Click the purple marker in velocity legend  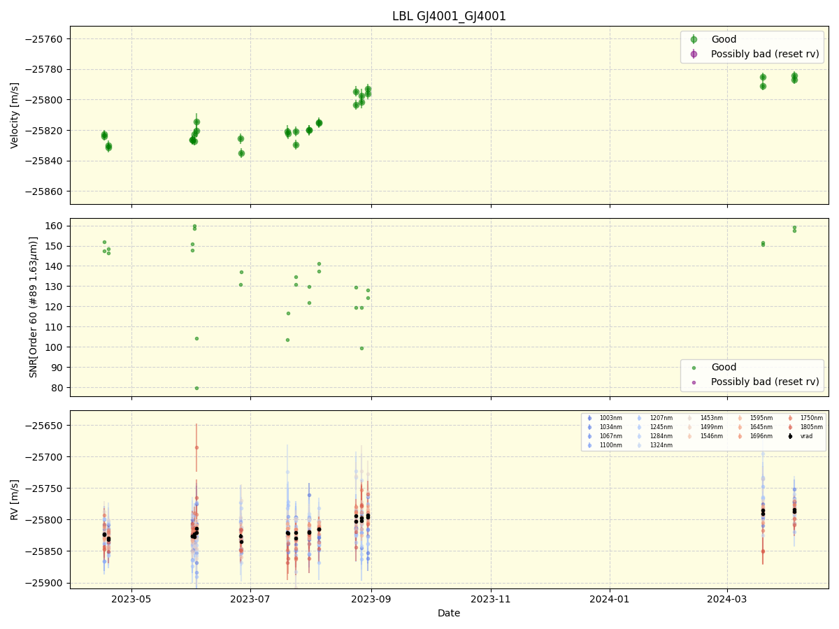click(x=694, y=54)
